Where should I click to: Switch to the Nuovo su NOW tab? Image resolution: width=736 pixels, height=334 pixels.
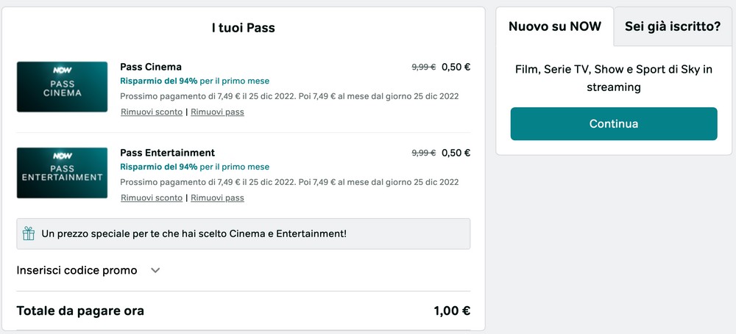pyautogui.click(x=555, y=27)
